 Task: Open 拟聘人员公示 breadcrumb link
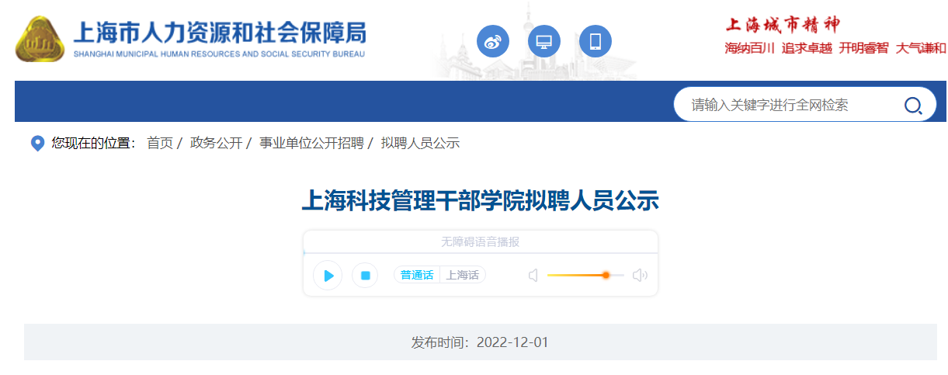click(x=420, y=143)
